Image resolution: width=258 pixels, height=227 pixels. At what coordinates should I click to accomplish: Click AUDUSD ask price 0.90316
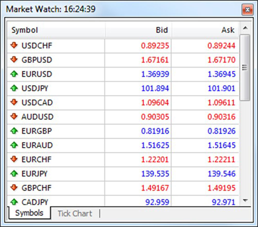[221, 117]
